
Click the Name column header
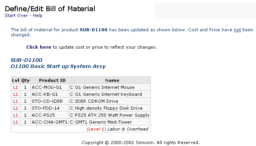112,80
